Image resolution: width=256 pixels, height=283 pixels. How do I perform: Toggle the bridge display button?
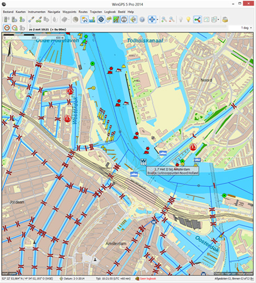pyautogui.click(x=124, y=19)
